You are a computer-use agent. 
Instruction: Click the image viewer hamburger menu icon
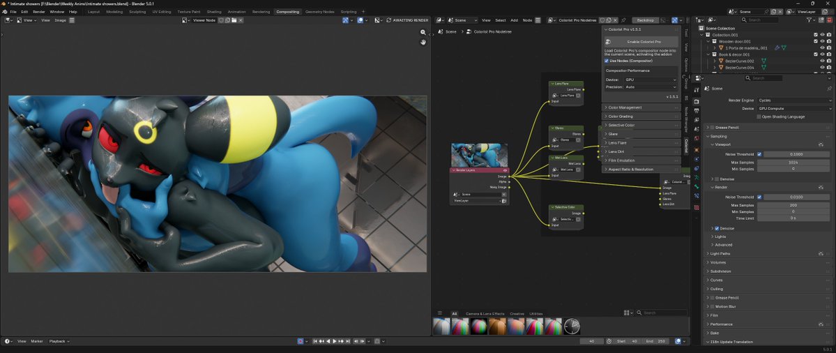[x=72, y=20]
